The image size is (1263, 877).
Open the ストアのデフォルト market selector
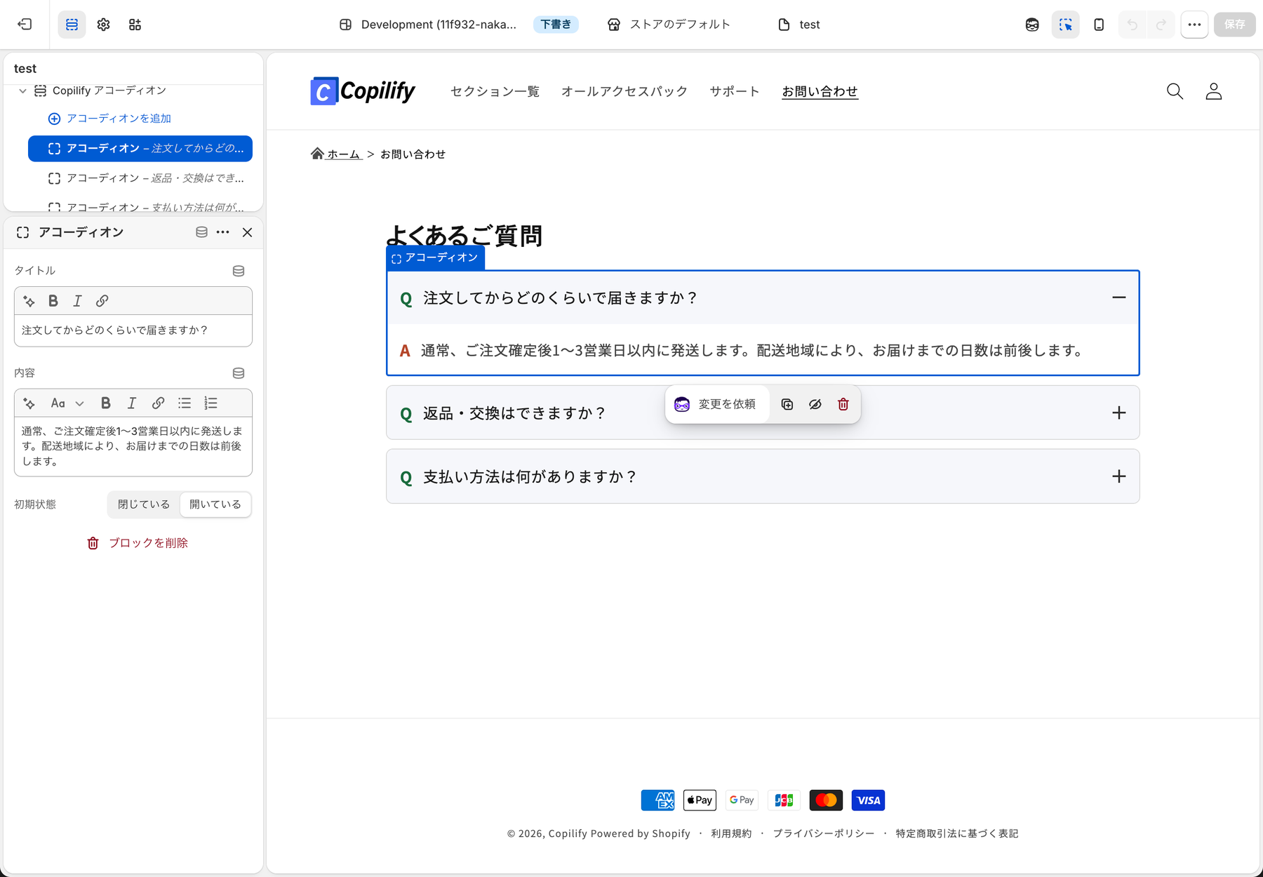[669, 25]
